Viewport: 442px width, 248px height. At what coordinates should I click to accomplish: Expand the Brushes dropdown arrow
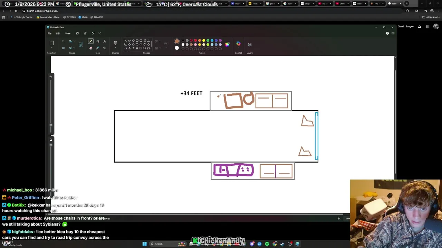click(x=115, y=48)
